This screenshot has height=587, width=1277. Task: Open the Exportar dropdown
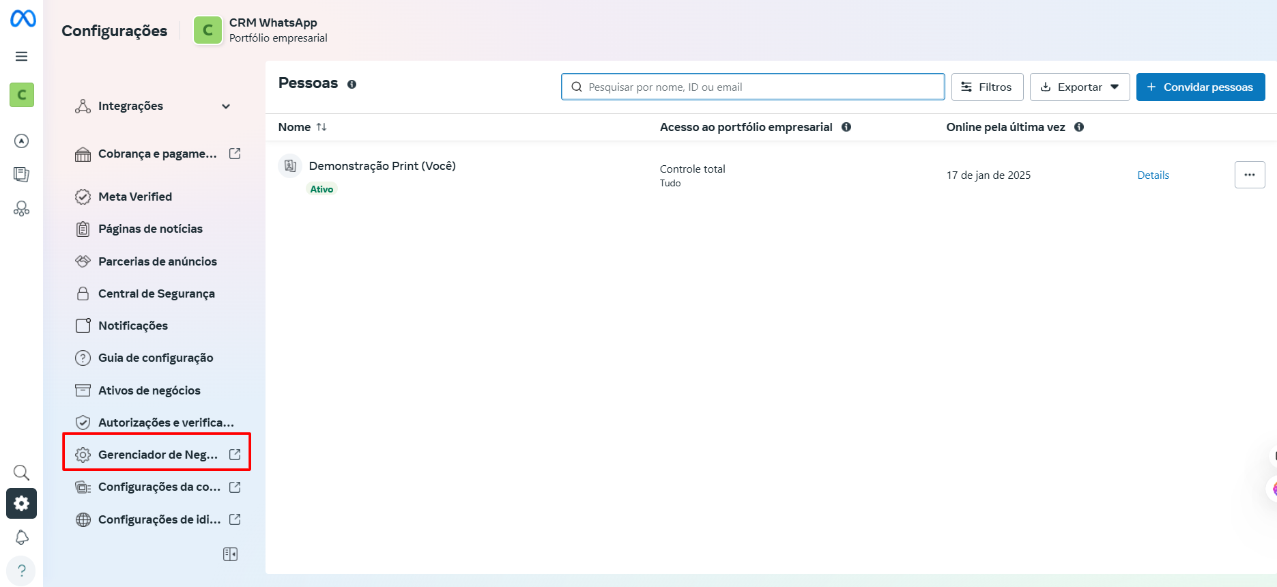(1079, 87)
